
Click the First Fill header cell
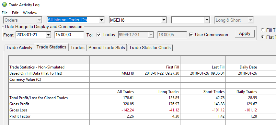click(157, 67)
